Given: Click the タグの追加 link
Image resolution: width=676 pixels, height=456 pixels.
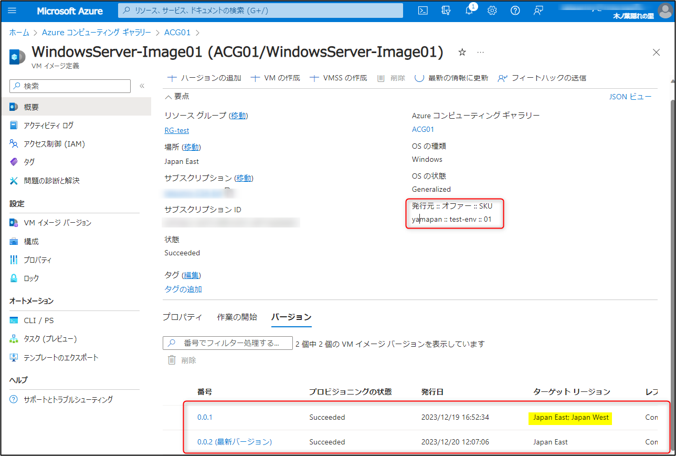Looking at the screenshot, I should (x=183, y=289).
